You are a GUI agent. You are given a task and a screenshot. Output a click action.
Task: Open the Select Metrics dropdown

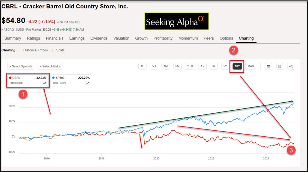[x=50, y=66]
